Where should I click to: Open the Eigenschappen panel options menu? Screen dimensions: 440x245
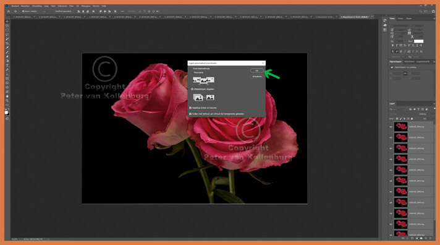point(434,61)
